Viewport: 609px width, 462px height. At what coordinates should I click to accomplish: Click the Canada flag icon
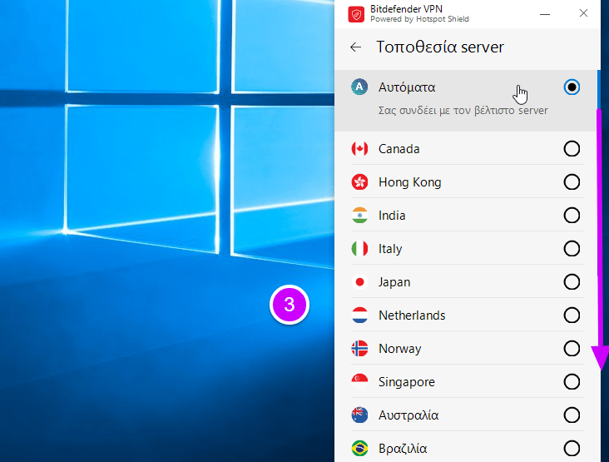(x=359, y=149)
